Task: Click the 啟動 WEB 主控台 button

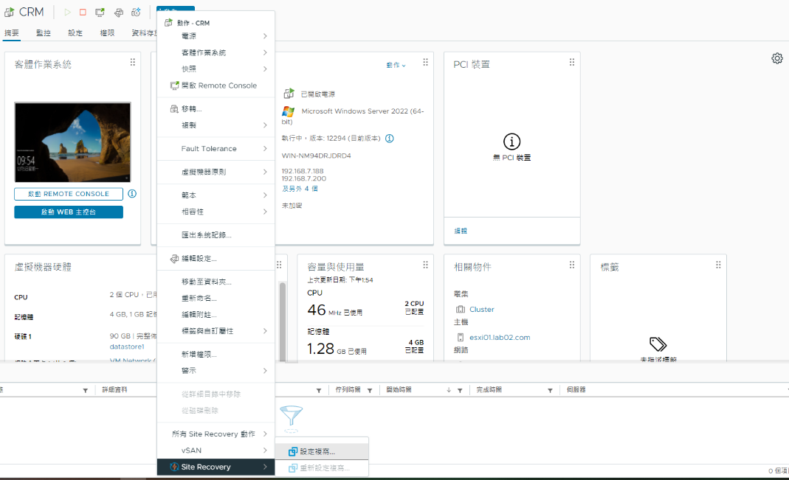Action: (69, 212)
